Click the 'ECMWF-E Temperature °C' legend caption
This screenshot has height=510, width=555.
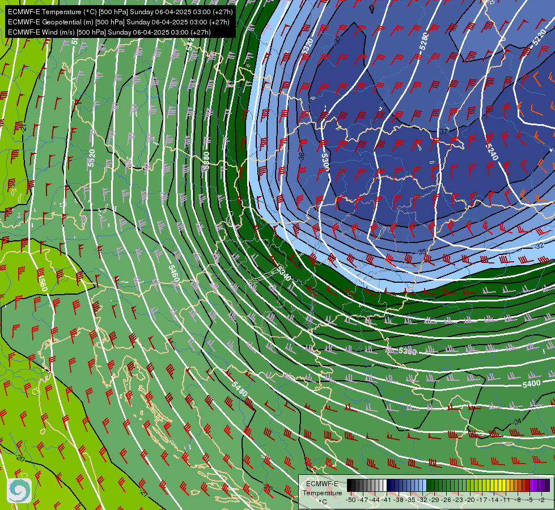point(322,492)
